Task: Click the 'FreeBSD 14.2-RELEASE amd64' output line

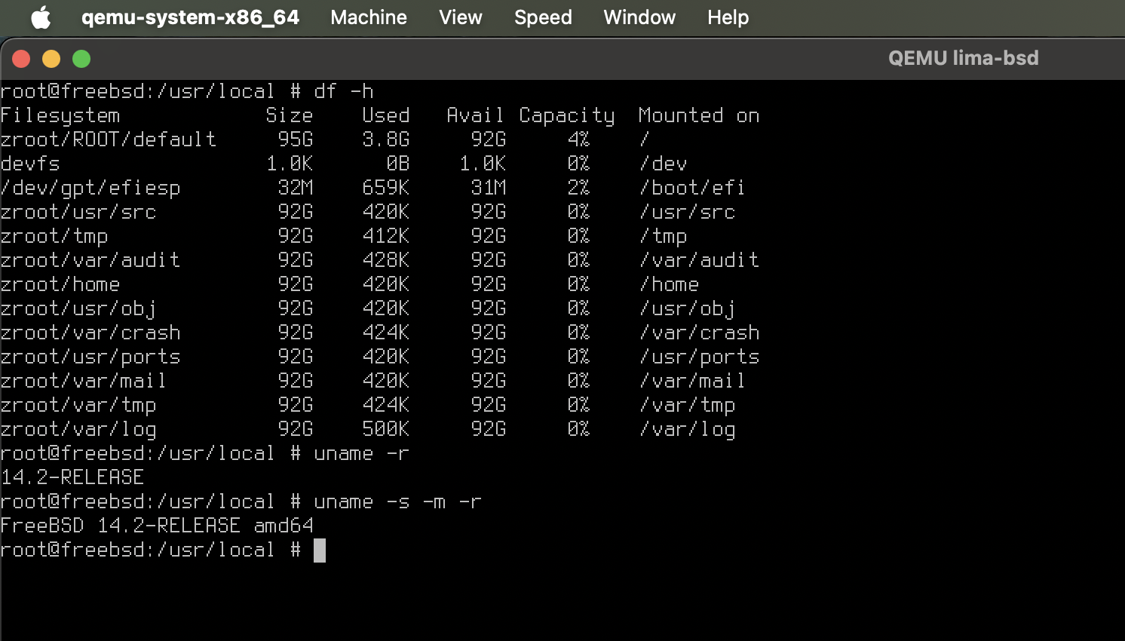Action: (x=157, y=526)
